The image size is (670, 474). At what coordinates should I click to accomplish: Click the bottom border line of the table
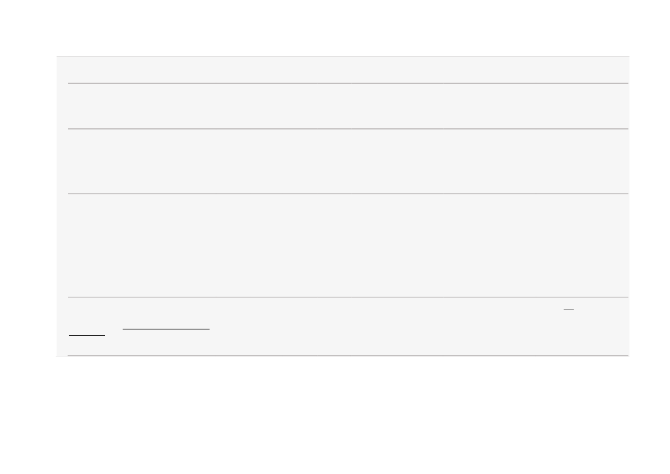pyautogui.click(x=348, y=355)
